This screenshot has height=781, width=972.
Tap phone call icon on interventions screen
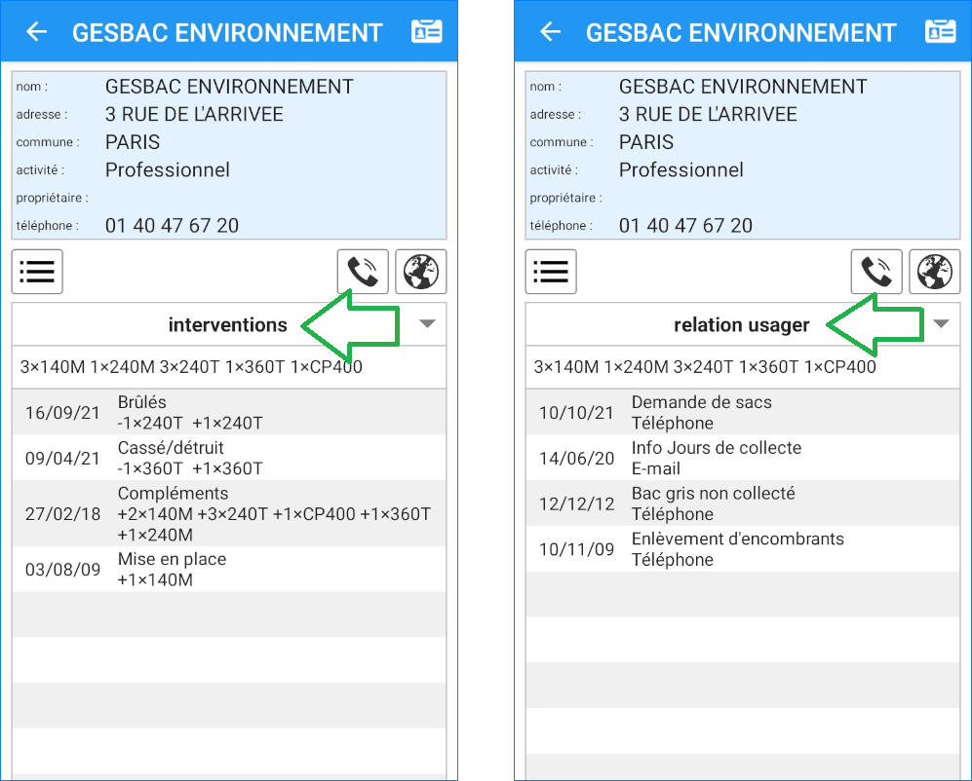363,272
